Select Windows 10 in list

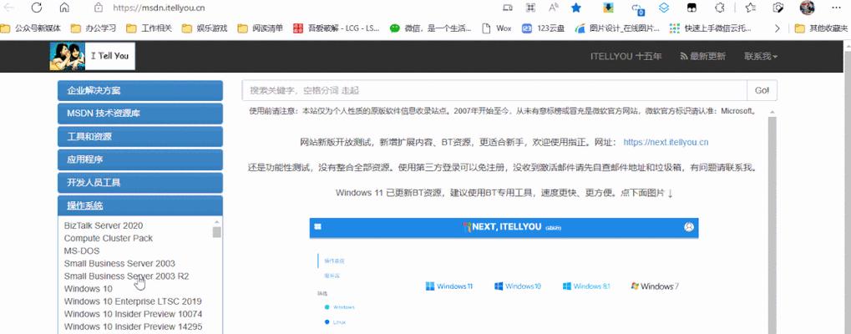89,288
